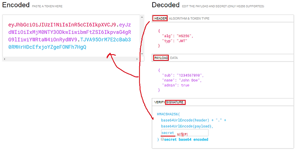Click the secret base64 encoded label text
Image resolution: width=297 pixels, height=150 pixels.
186,140
